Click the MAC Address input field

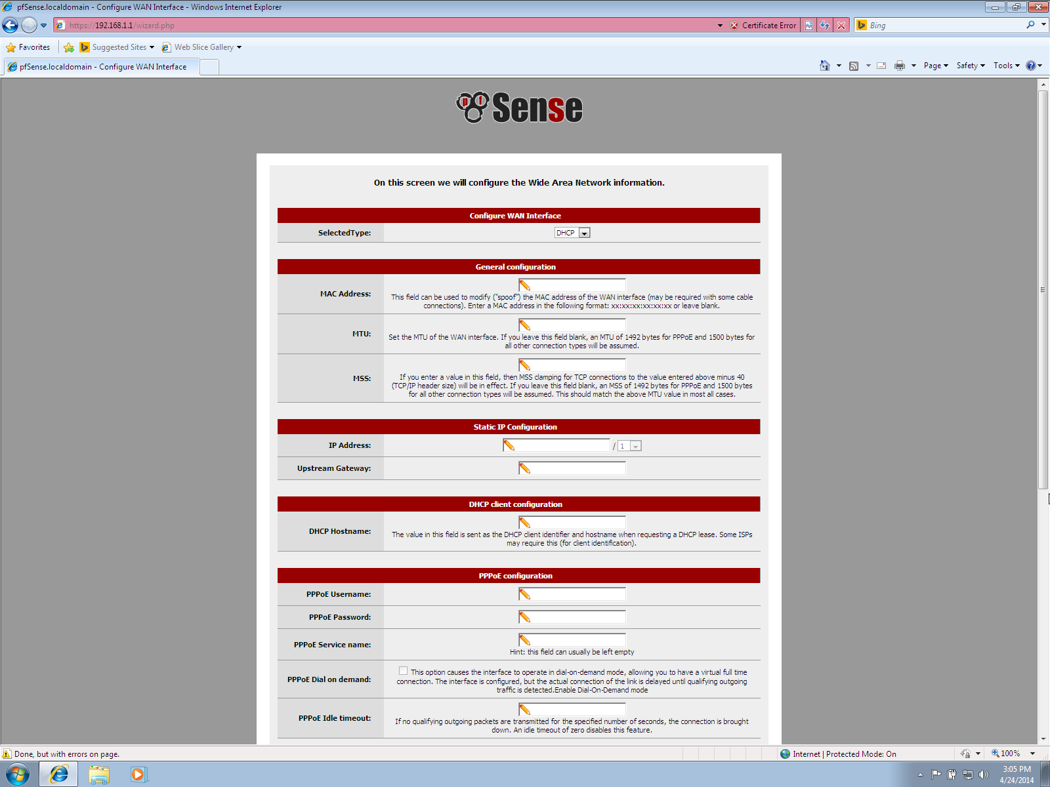coord(572,285)
